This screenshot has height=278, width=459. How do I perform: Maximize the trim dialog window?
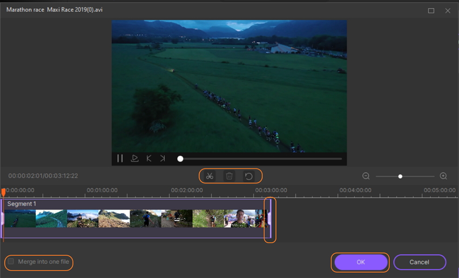[431, 11]
